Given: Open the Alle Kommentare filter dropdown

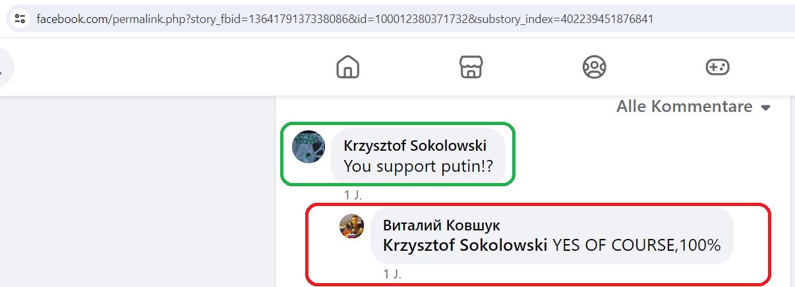Looking at the screenshot, I should tap(693, 107).
